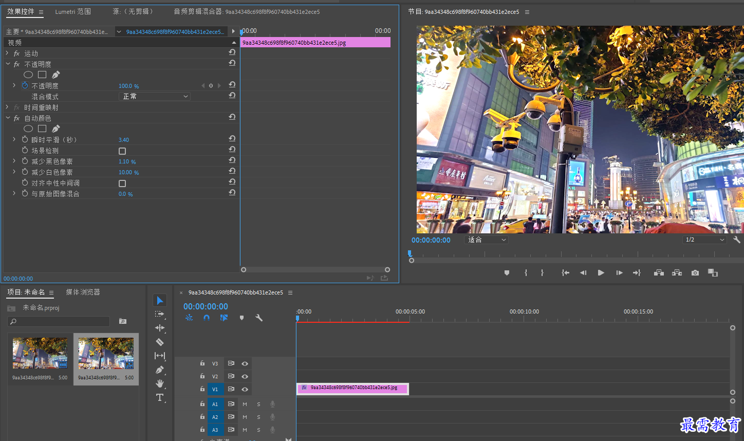The width and height of the screenshot is (744, 441).
Task: Open timeline display settings wrench
Action: point(259,318)
